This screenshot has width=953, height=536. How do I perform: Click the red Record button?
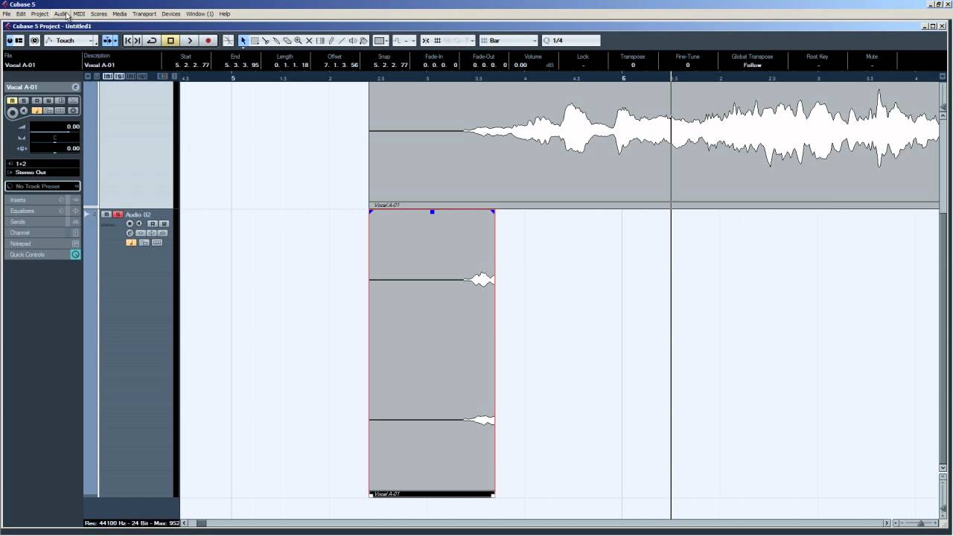pyautogui.click(x=208, y=40)
